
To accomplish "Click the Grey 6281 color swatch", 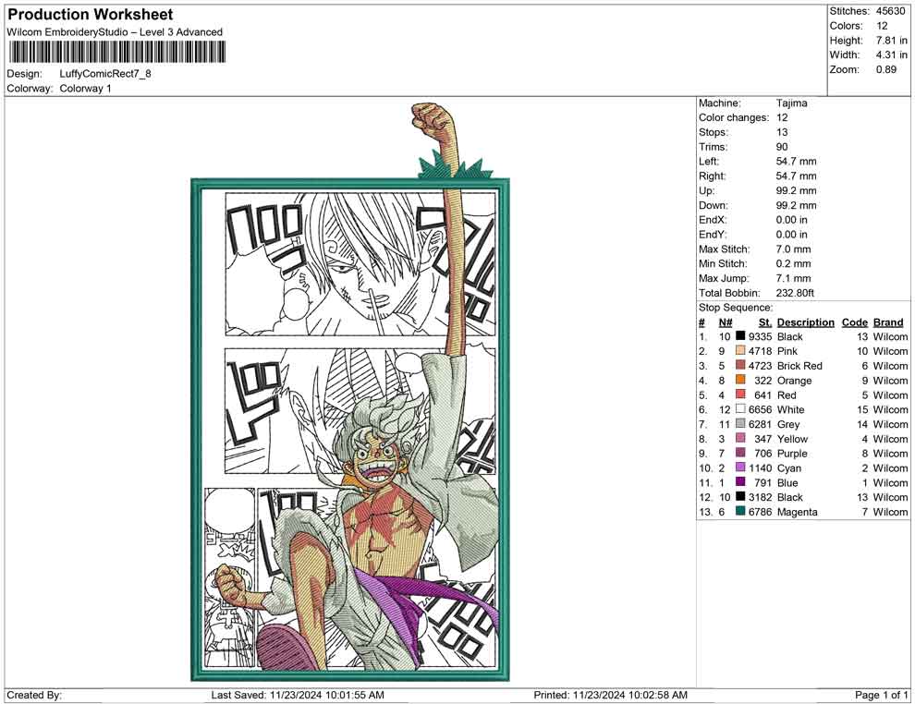I will [740, 423].
